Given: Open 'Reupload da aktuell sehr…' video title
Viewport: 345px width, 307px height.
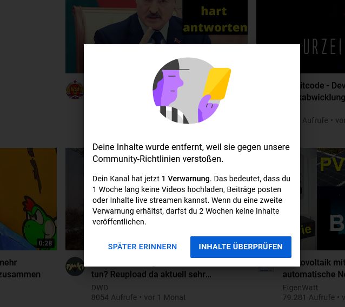Looking at the screenshot, I should pos(151,274).
